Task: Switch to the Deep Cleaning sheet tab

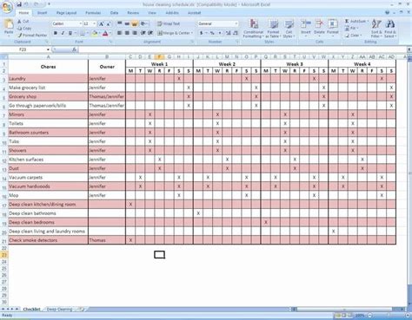Action: [59, 310]
